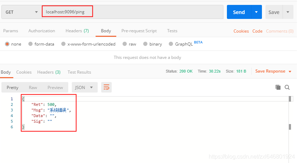The width and height of the screenshot is (298, 163).
Task: Select the none body type
Action: click(7, 44)
